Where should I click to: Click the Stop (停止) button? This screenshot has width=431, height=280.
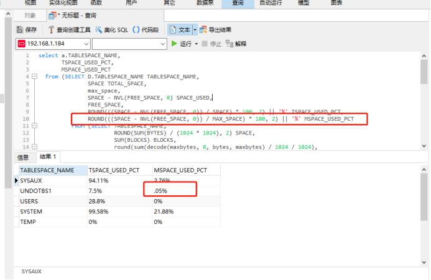[211, 44]
